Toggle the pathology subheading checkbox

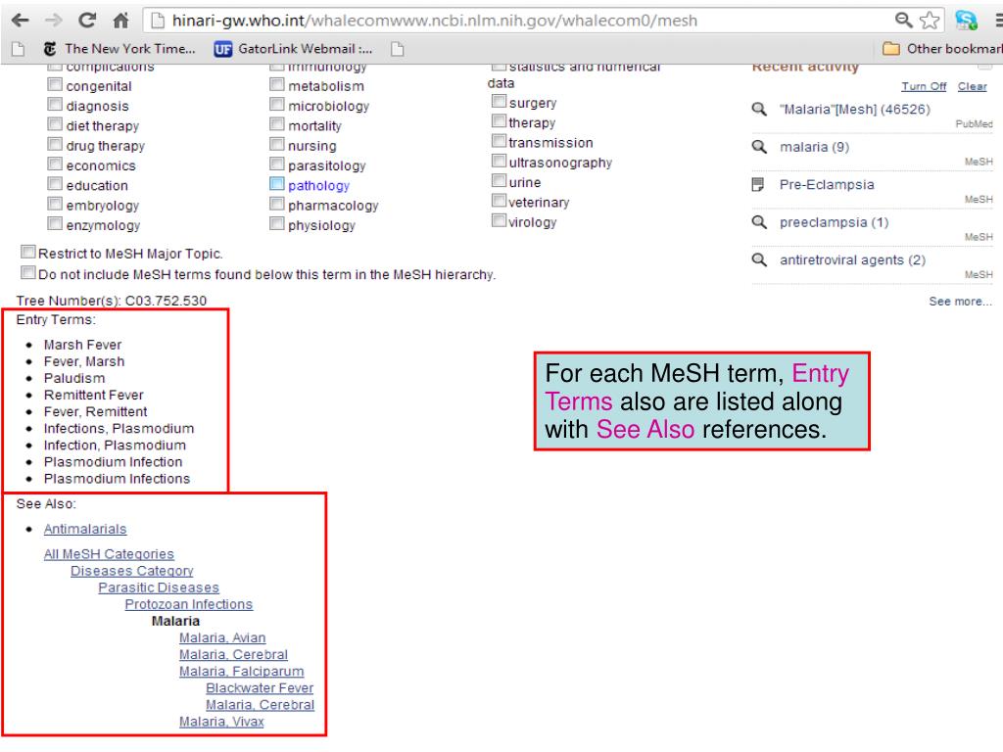point(277,184)
